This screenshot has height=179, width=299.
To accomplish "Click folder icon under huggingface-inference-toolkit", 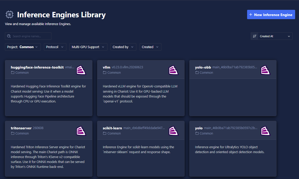I will [x=13, y=73].
